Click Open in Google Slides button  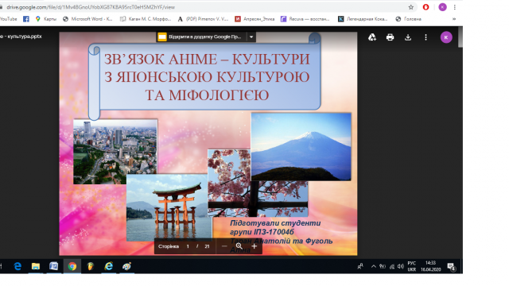[x=201, y=37]
